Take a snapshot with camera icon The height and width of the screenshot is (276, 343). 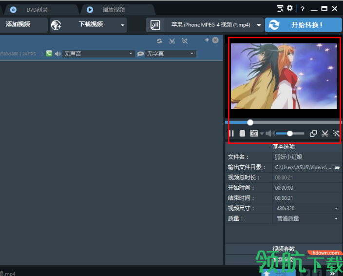pyautogui.click(x=254, y=133)
